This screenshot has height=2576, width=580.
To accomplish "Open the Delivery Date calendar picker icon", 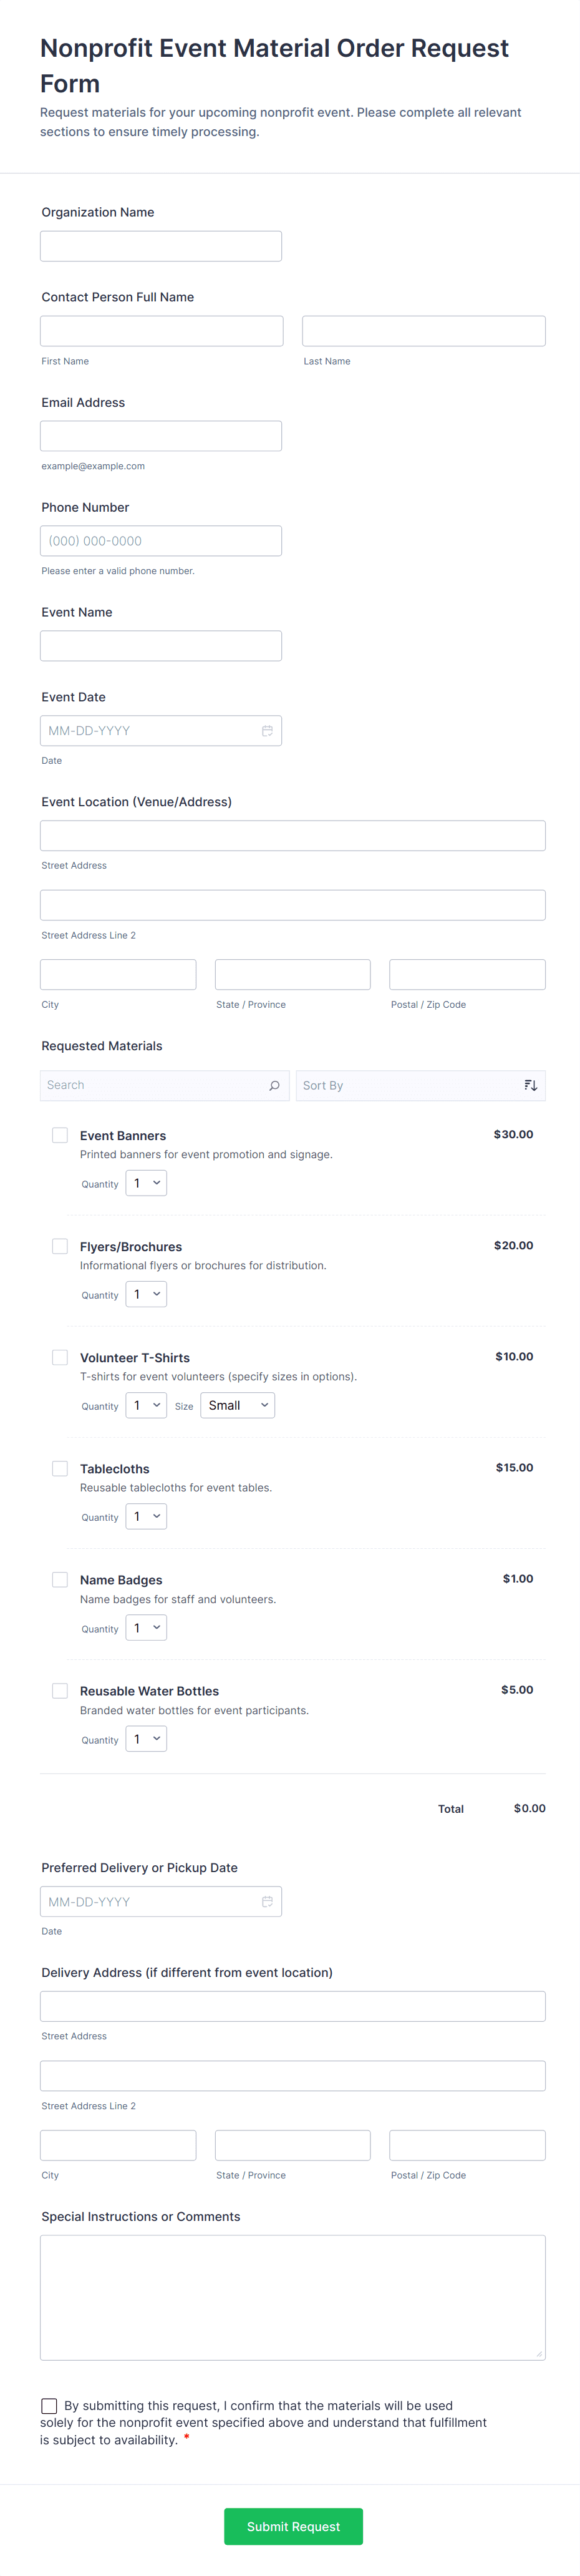I will [267, 1901].
